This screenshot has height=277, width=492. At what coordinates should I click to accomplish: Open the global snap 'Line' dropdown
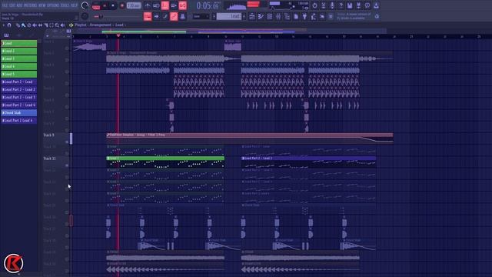[x=201, y=16]
